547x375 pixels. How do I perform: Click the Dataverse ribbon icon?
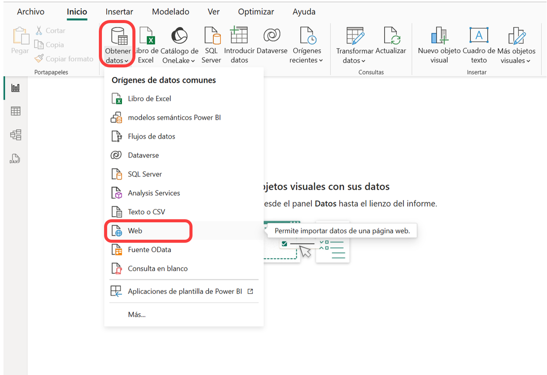click(272, 36)
